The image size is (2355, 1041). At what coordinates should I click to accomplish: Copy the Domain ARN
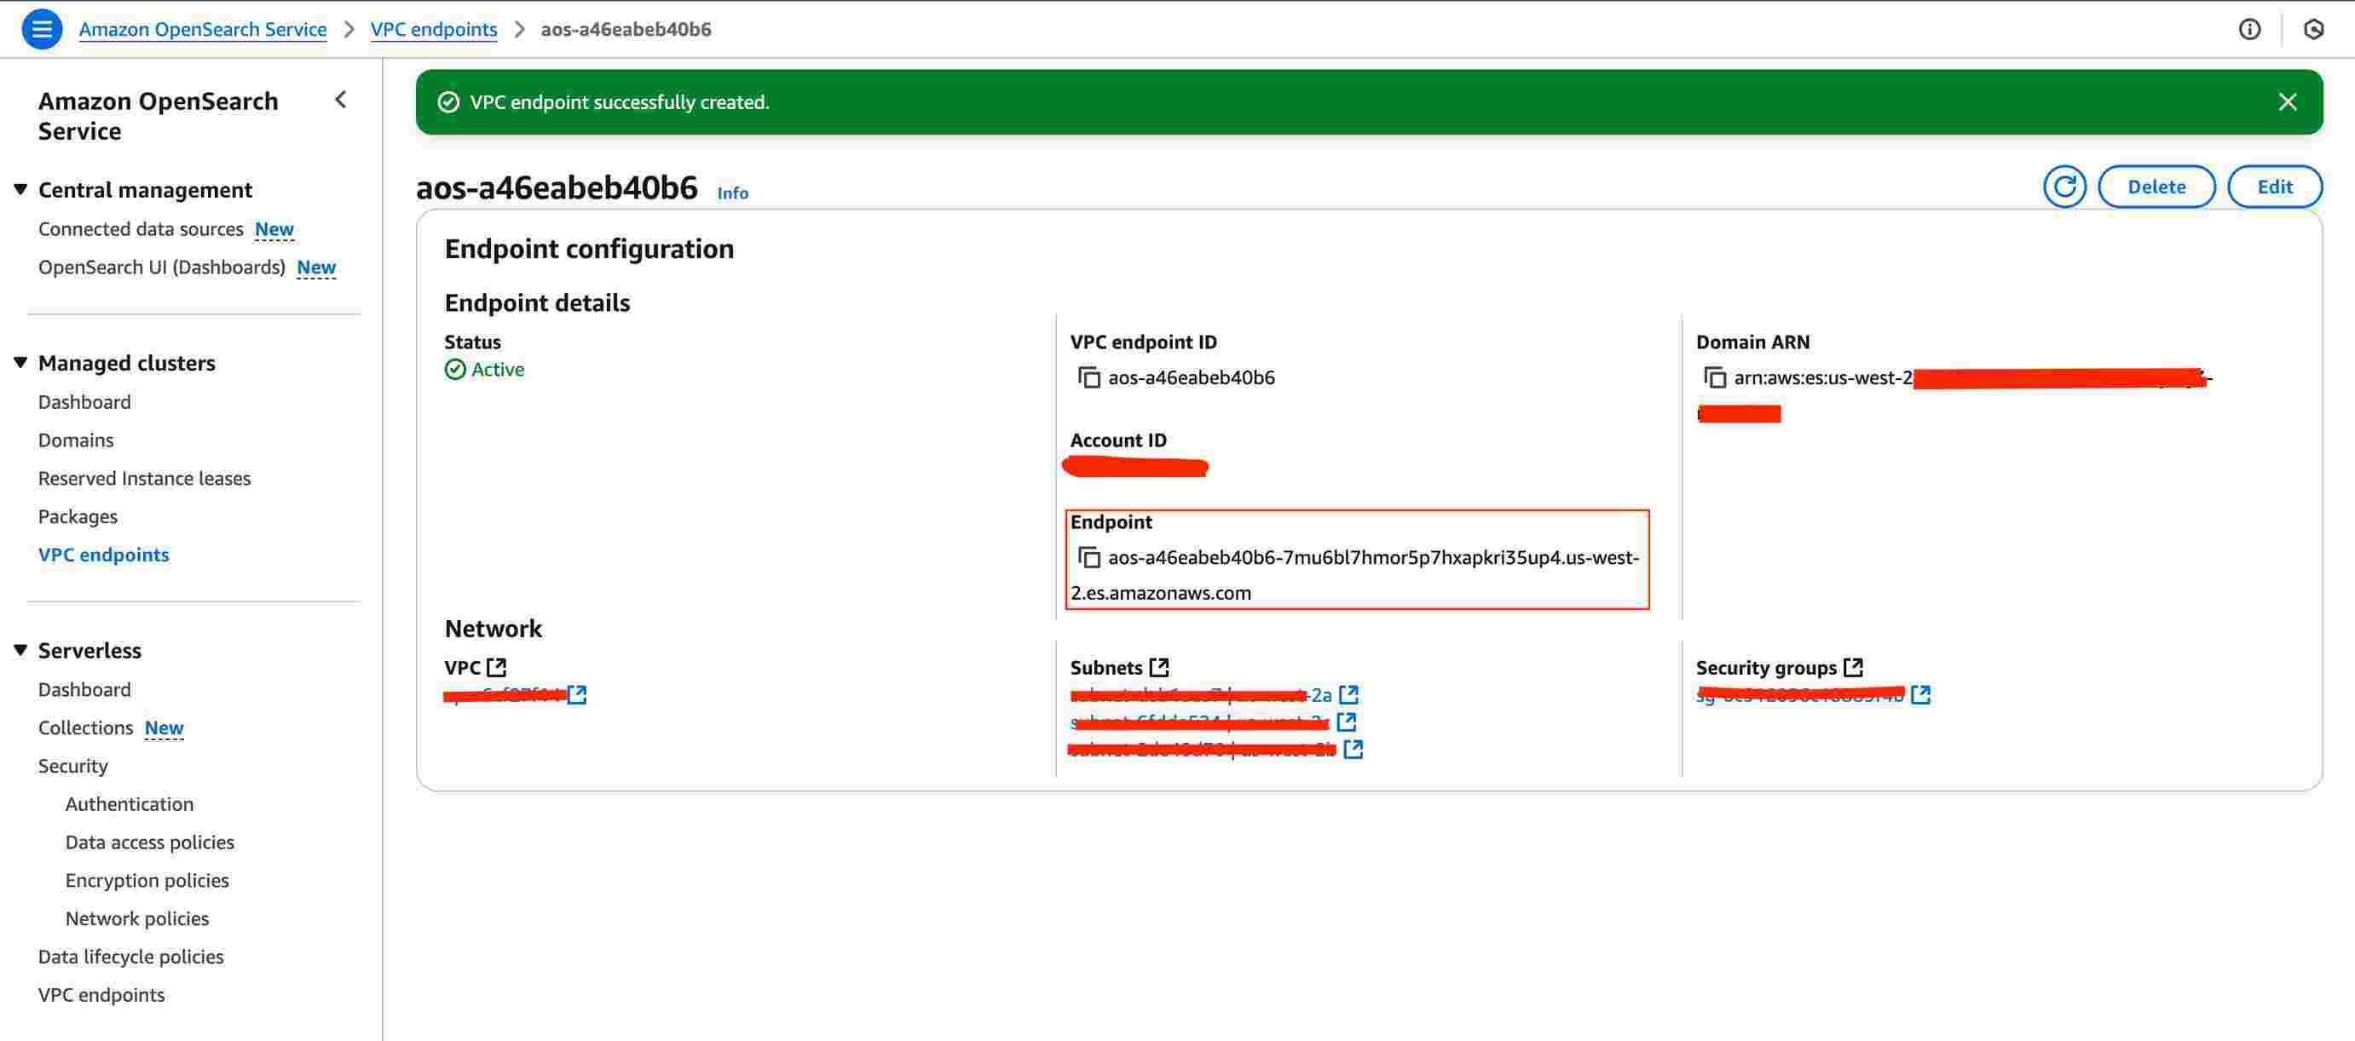pos(1714,377)
